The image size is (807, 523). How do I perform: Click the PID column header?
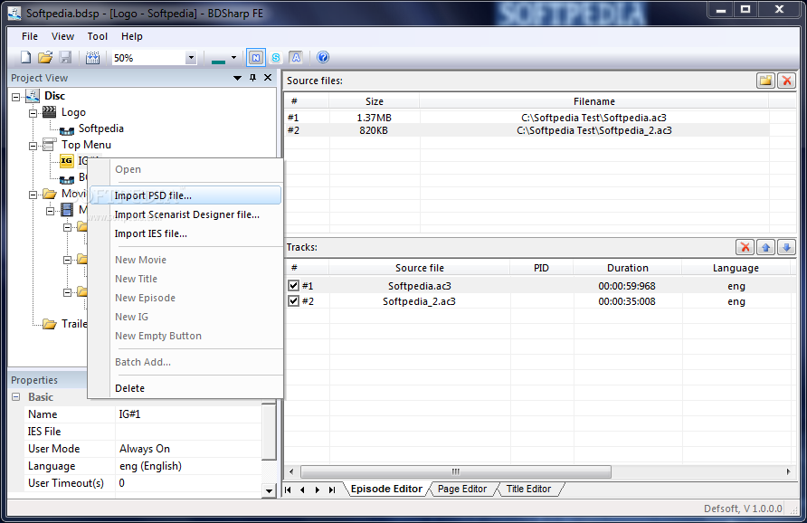[x=541, y=268]
